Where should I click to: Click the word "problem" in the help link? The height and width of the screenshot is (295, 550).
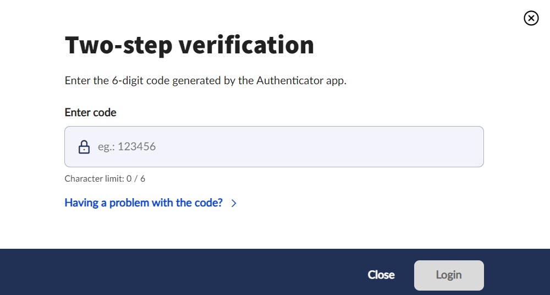pyautogui.click(x=129, y=203)
